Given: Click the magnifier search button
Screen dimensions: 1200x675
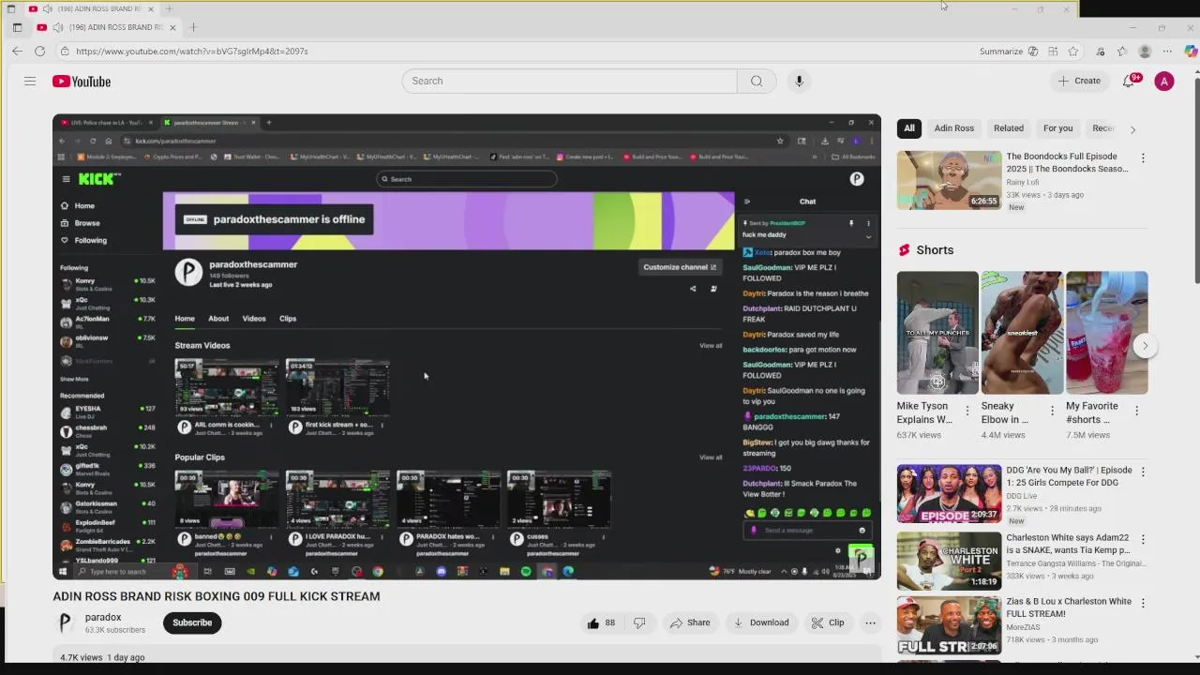Looking at the screenshot, I should [x=757, y=81].
